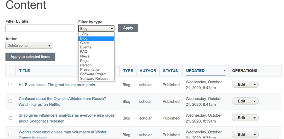Toggle the select-all checkbox in table header

[10, 70]
